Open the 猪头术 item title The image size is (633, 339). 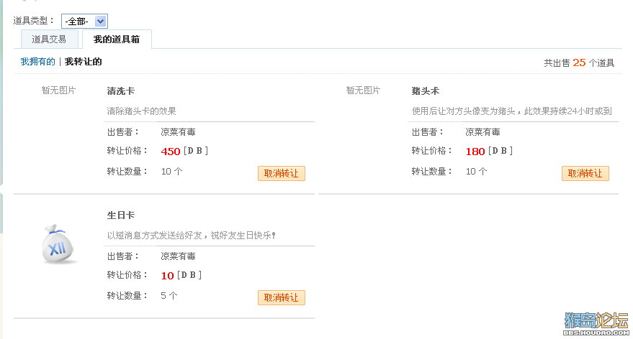(426, 91)
